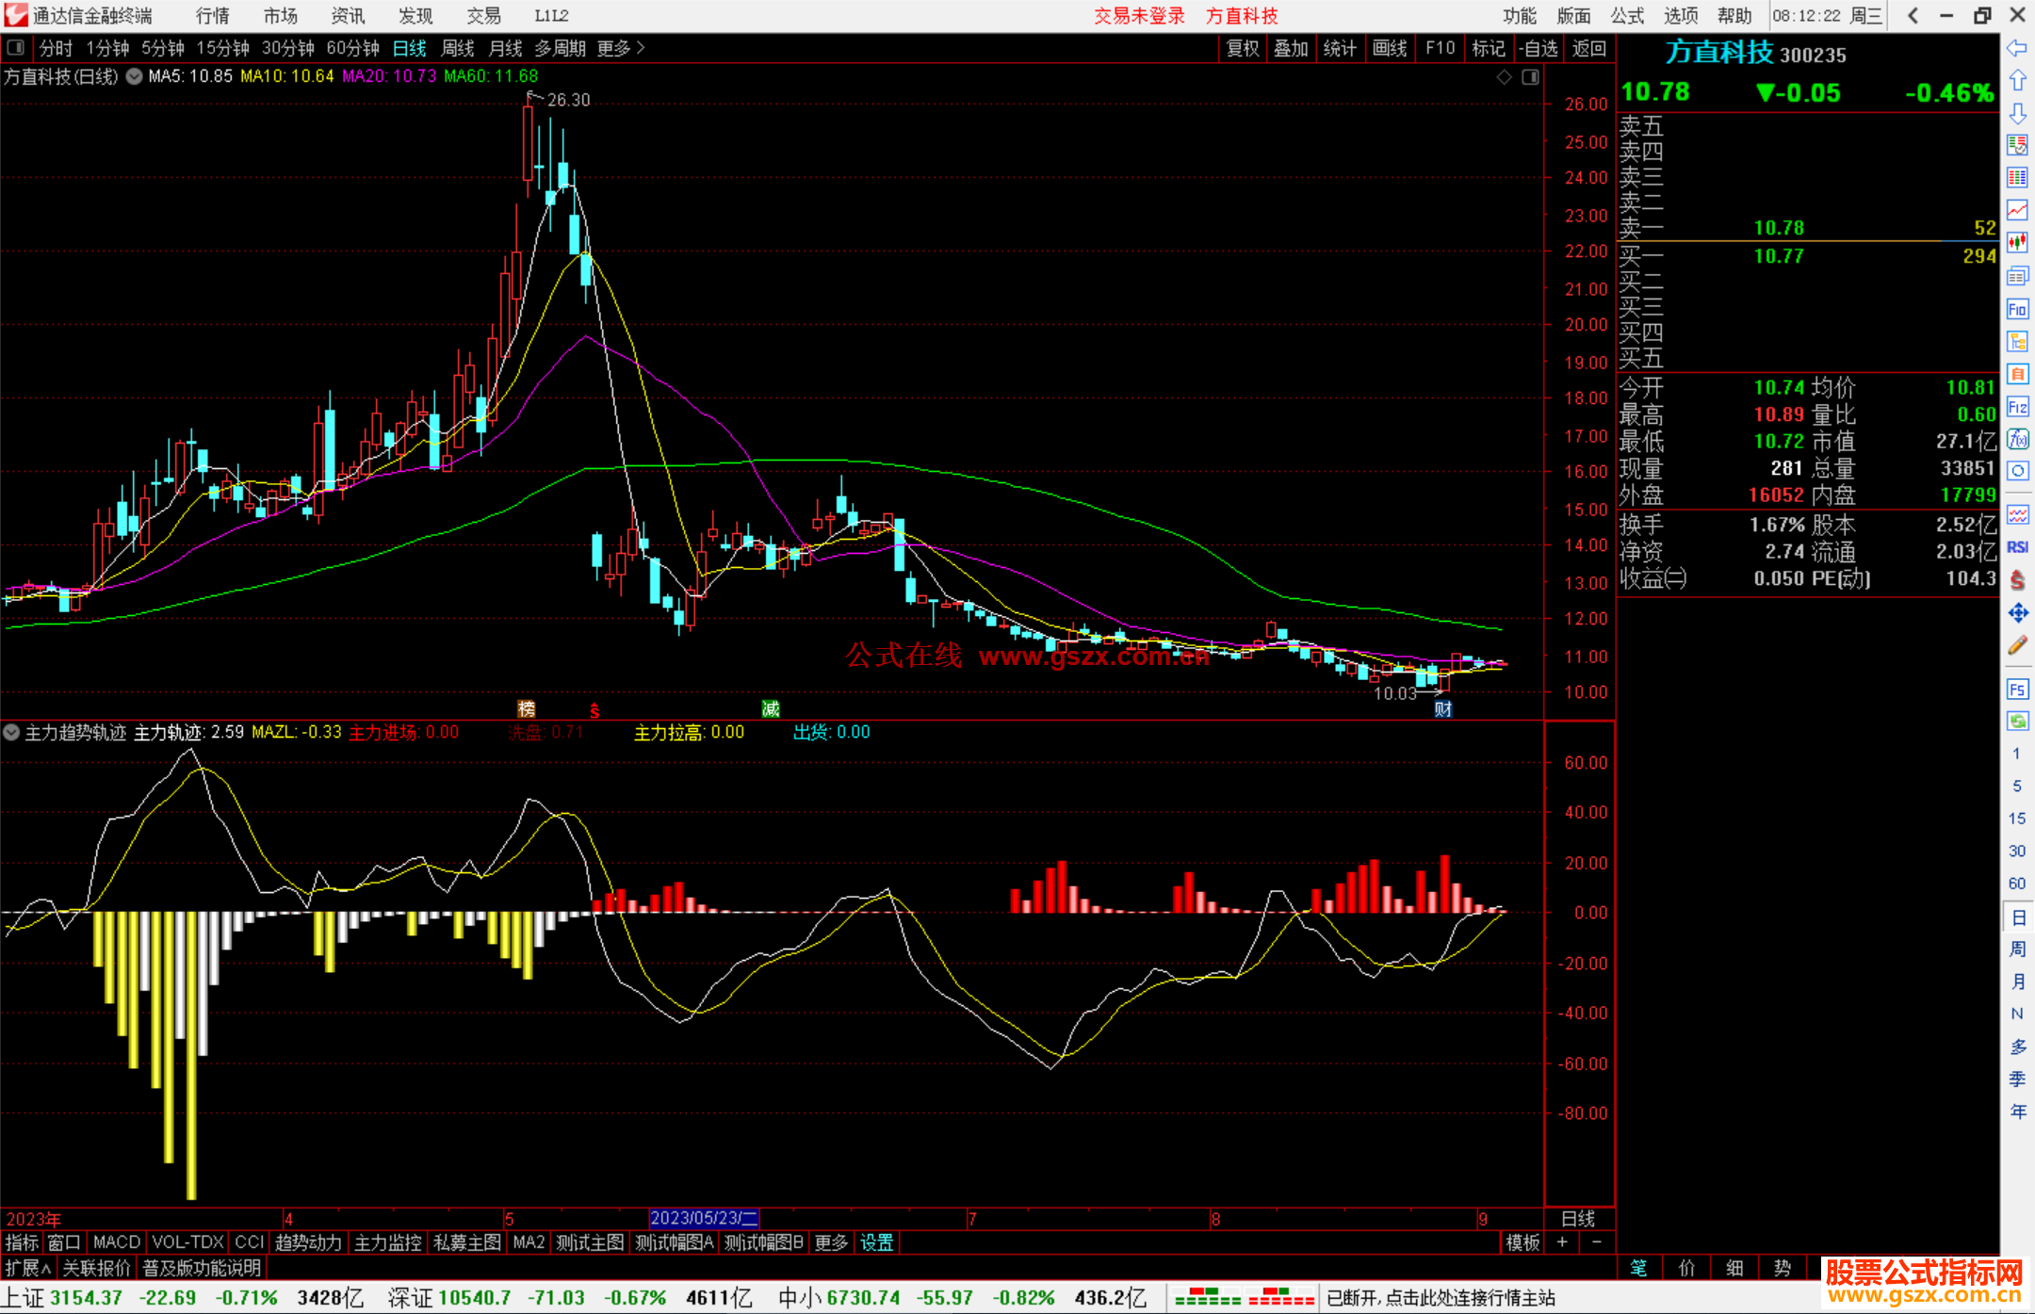This screenshot has height=1314, width=2035.
Task: Toggle the panel layout icon left of 分时
Action: tap(16, 48)
